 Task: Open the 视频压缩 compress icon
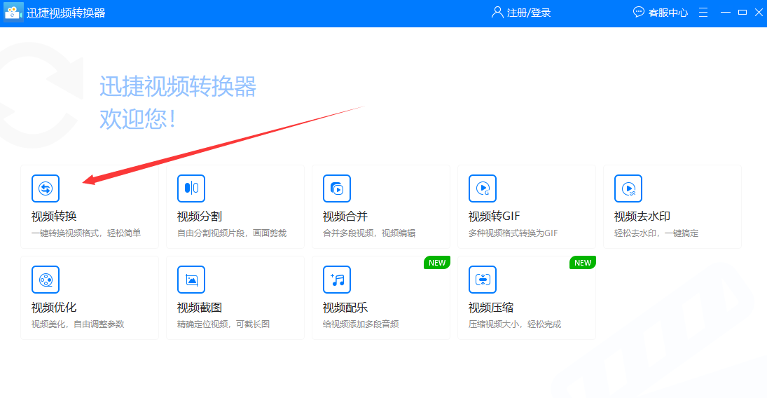(x=483, y=280)
